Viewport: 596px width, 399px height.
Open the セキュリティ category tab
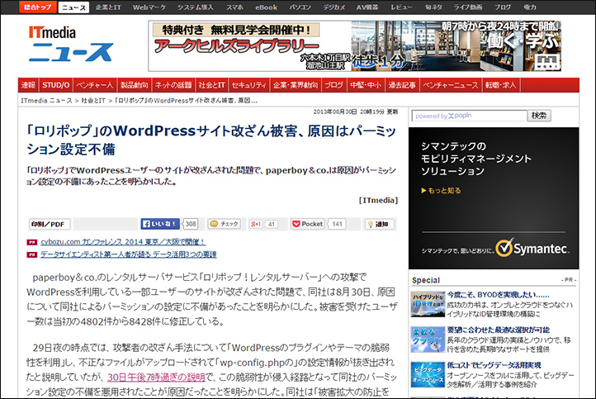click(249, 85)
